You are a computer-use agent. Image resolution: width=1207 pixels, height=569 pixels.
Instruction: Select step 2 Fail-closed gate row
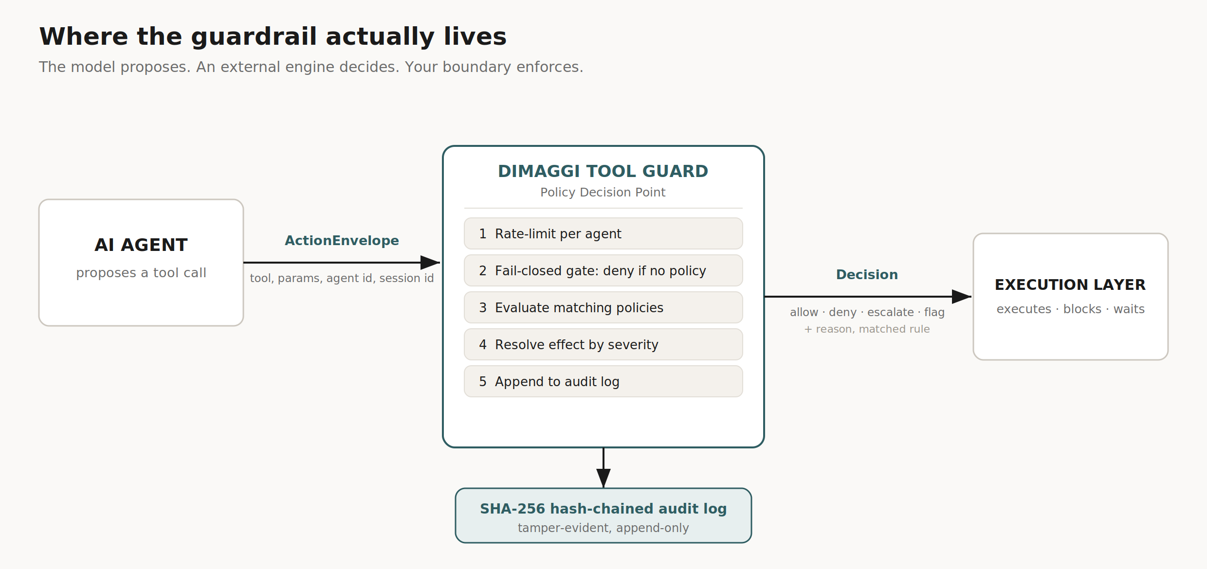[603, 270]
